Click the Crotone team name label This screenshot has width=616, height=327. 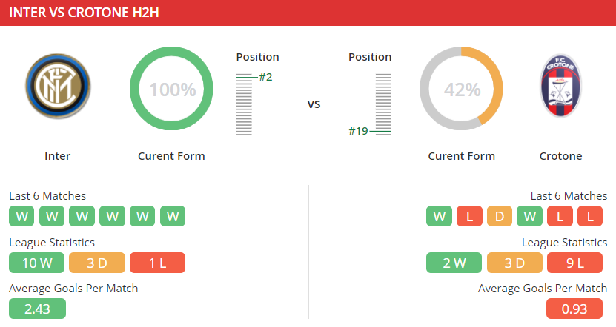coord(560,156)
